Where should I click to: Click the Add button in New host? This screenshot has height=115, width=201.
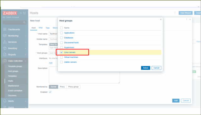pyautogui.click(x=176, y=101)
